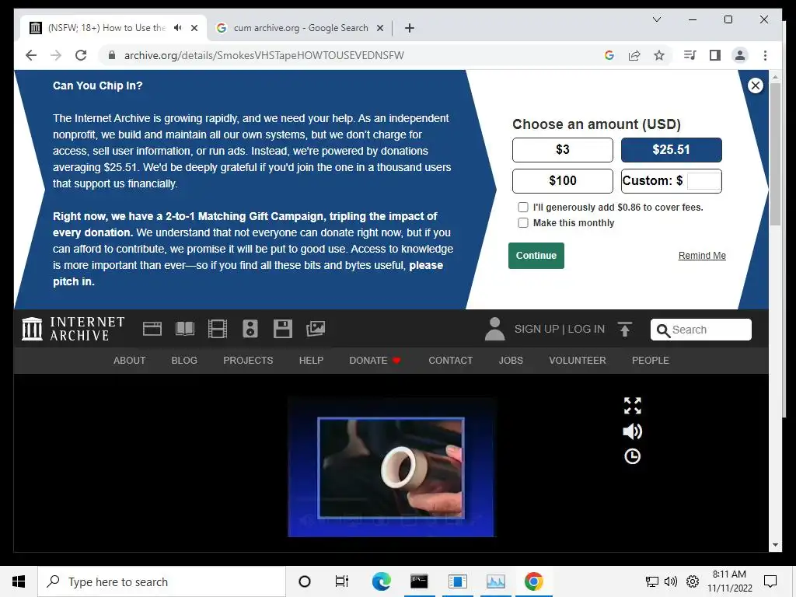This screenshot has width=796, height=597.
Task: Open the Texts book icon
Action: pyautogui.click(x=185, y=329)
